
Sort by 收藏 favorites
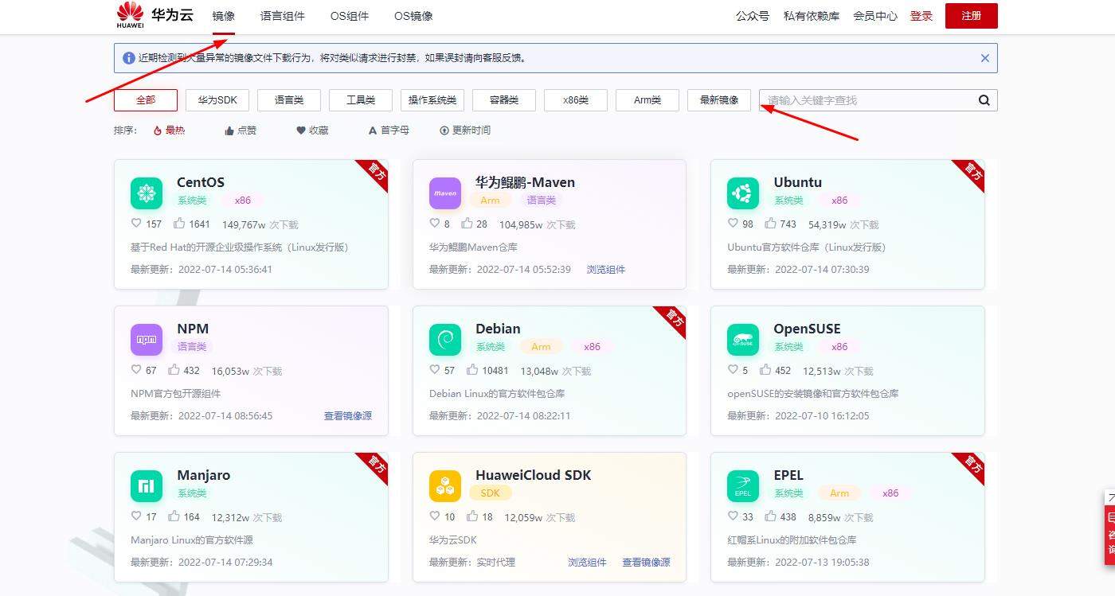point(312,130)
